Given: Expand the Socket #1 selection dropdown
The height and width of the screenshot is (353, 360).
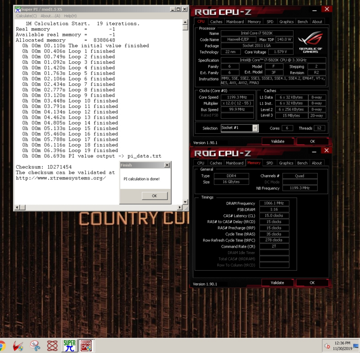Looking at the screenshot, I should tap(255, 128).
